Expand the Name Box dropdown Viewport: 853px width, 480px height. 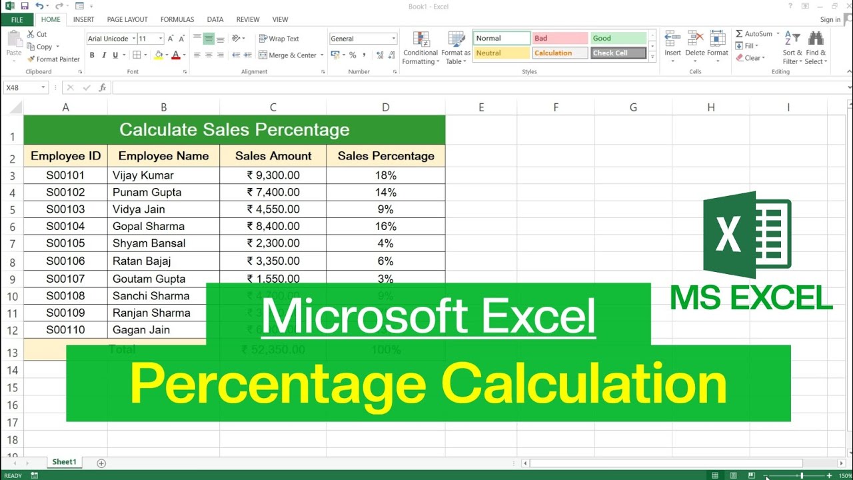coord(43,87)
